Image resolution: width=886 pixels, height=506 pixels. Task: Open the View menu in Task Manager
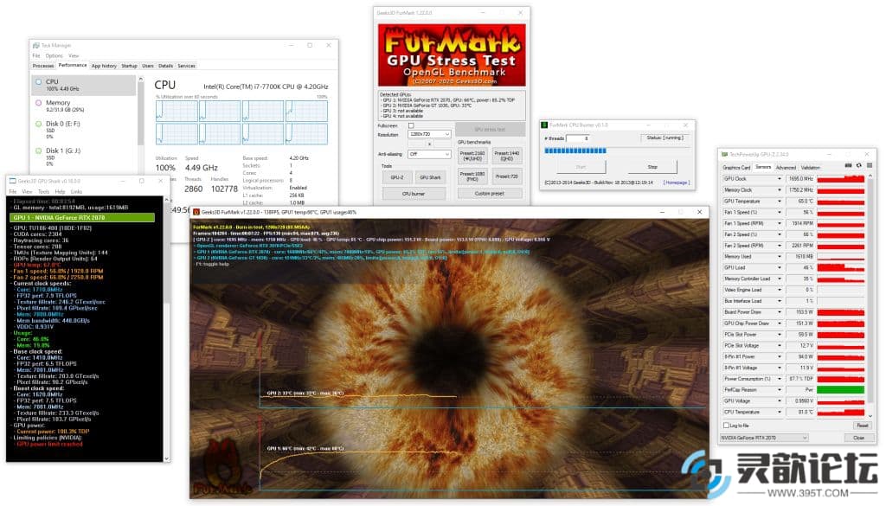pyautogui.click(x=74, y=56)
